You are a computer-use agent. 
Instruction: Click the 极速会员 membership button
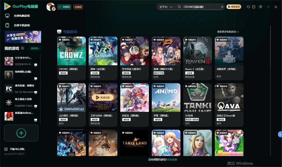click(x=234, y=7)
